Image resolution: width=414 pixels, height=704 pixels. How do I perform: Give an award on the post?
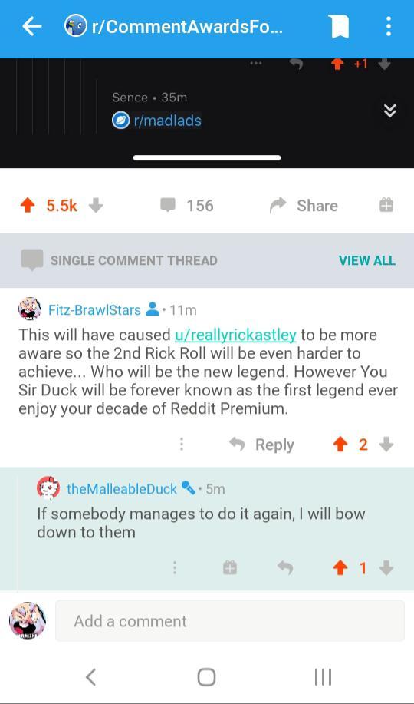[x=386, y=206]
